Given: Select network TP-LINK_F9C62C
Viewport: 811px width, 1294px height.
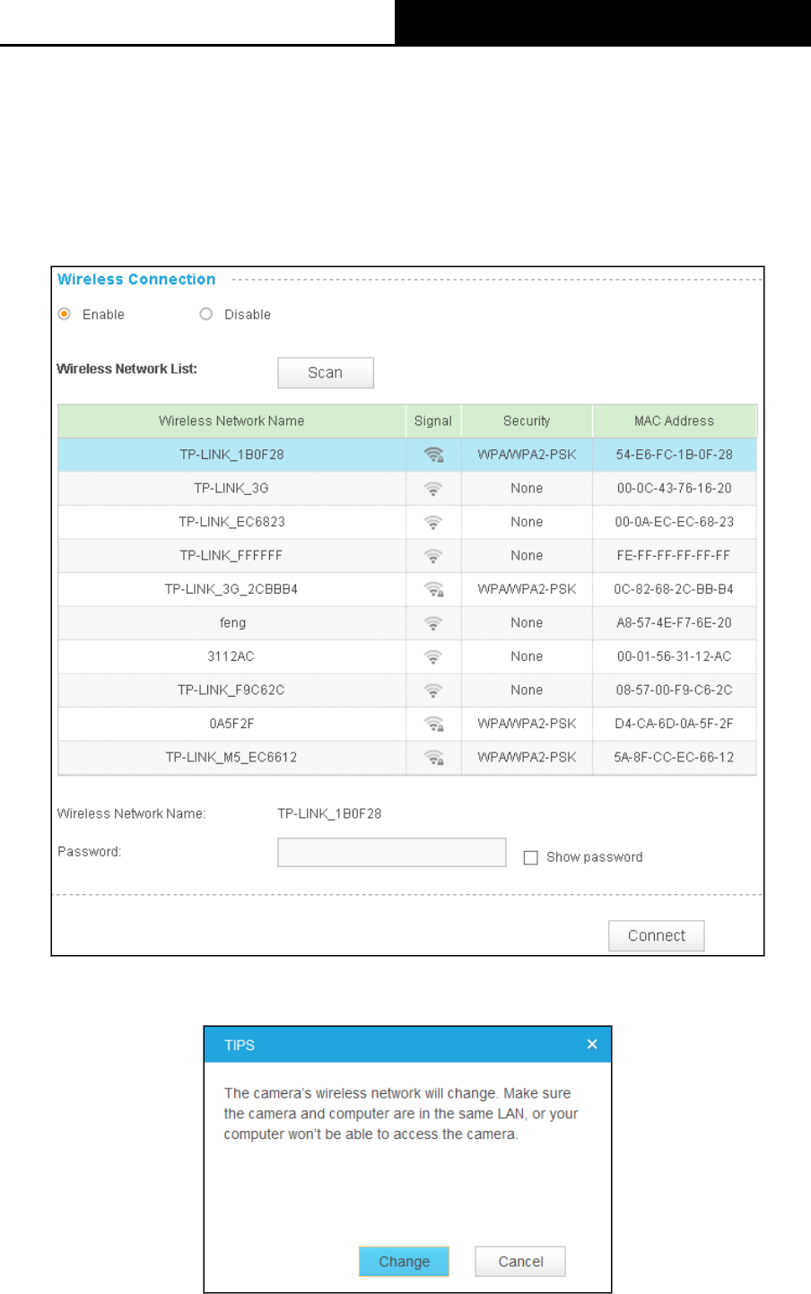Looking at the screenshot, I should [x=231, y=690].
